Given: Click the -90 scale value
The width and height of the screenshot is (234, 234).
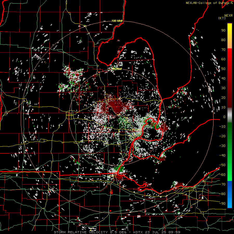Looking at the screenshot, I should (222, 204).
